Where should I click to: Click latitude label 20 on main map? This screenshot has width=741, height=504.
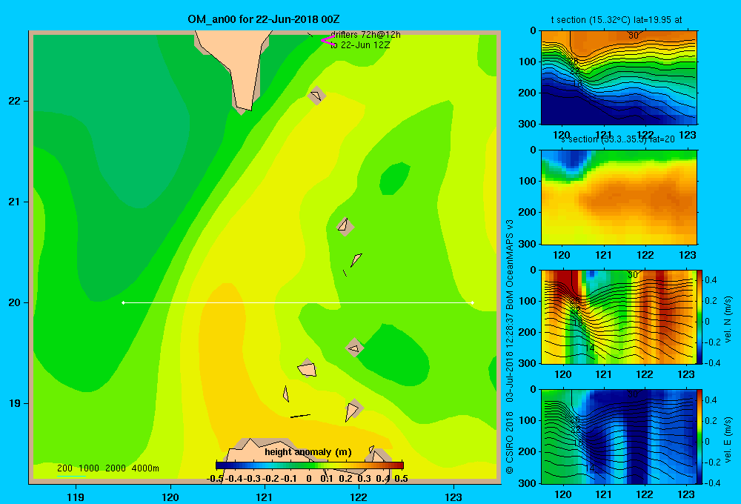15,302
